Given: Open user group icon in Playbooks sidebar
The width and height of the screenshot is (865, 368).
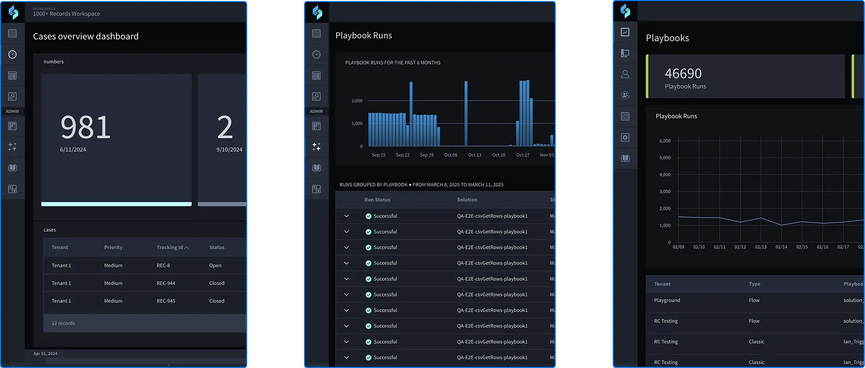Looking at the screenshot, I should point(625,95).
